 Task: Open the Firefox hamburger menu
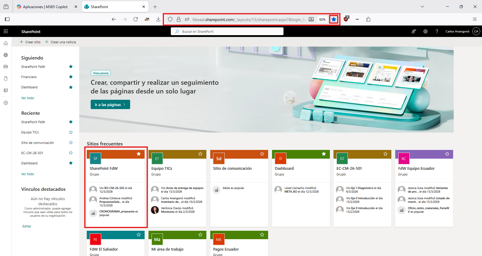tap(475, 19)
